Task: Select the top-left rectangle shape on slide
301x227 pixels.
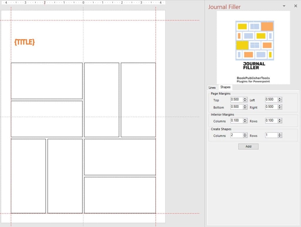Action: [46, 81]
